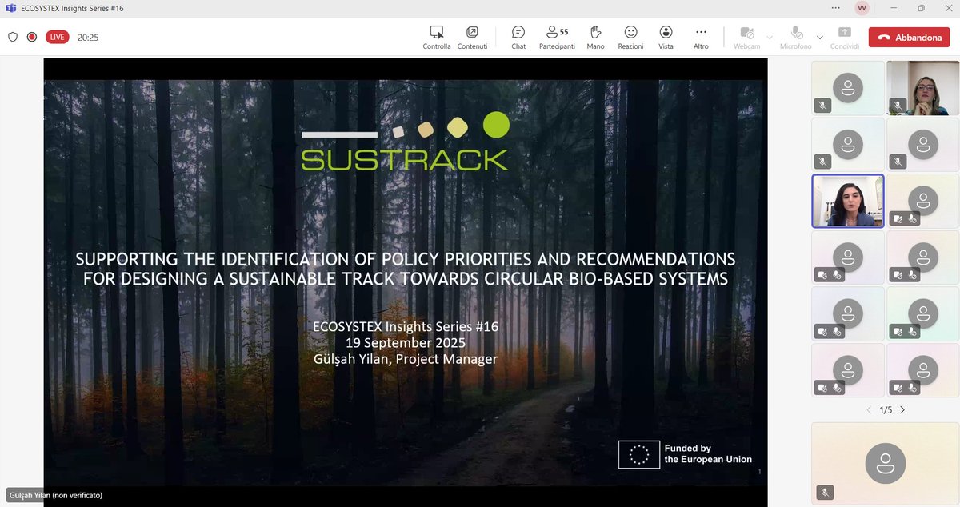Maximize the Teams meeting window
Screen dimensions: 960x507
tap(920, 8)
